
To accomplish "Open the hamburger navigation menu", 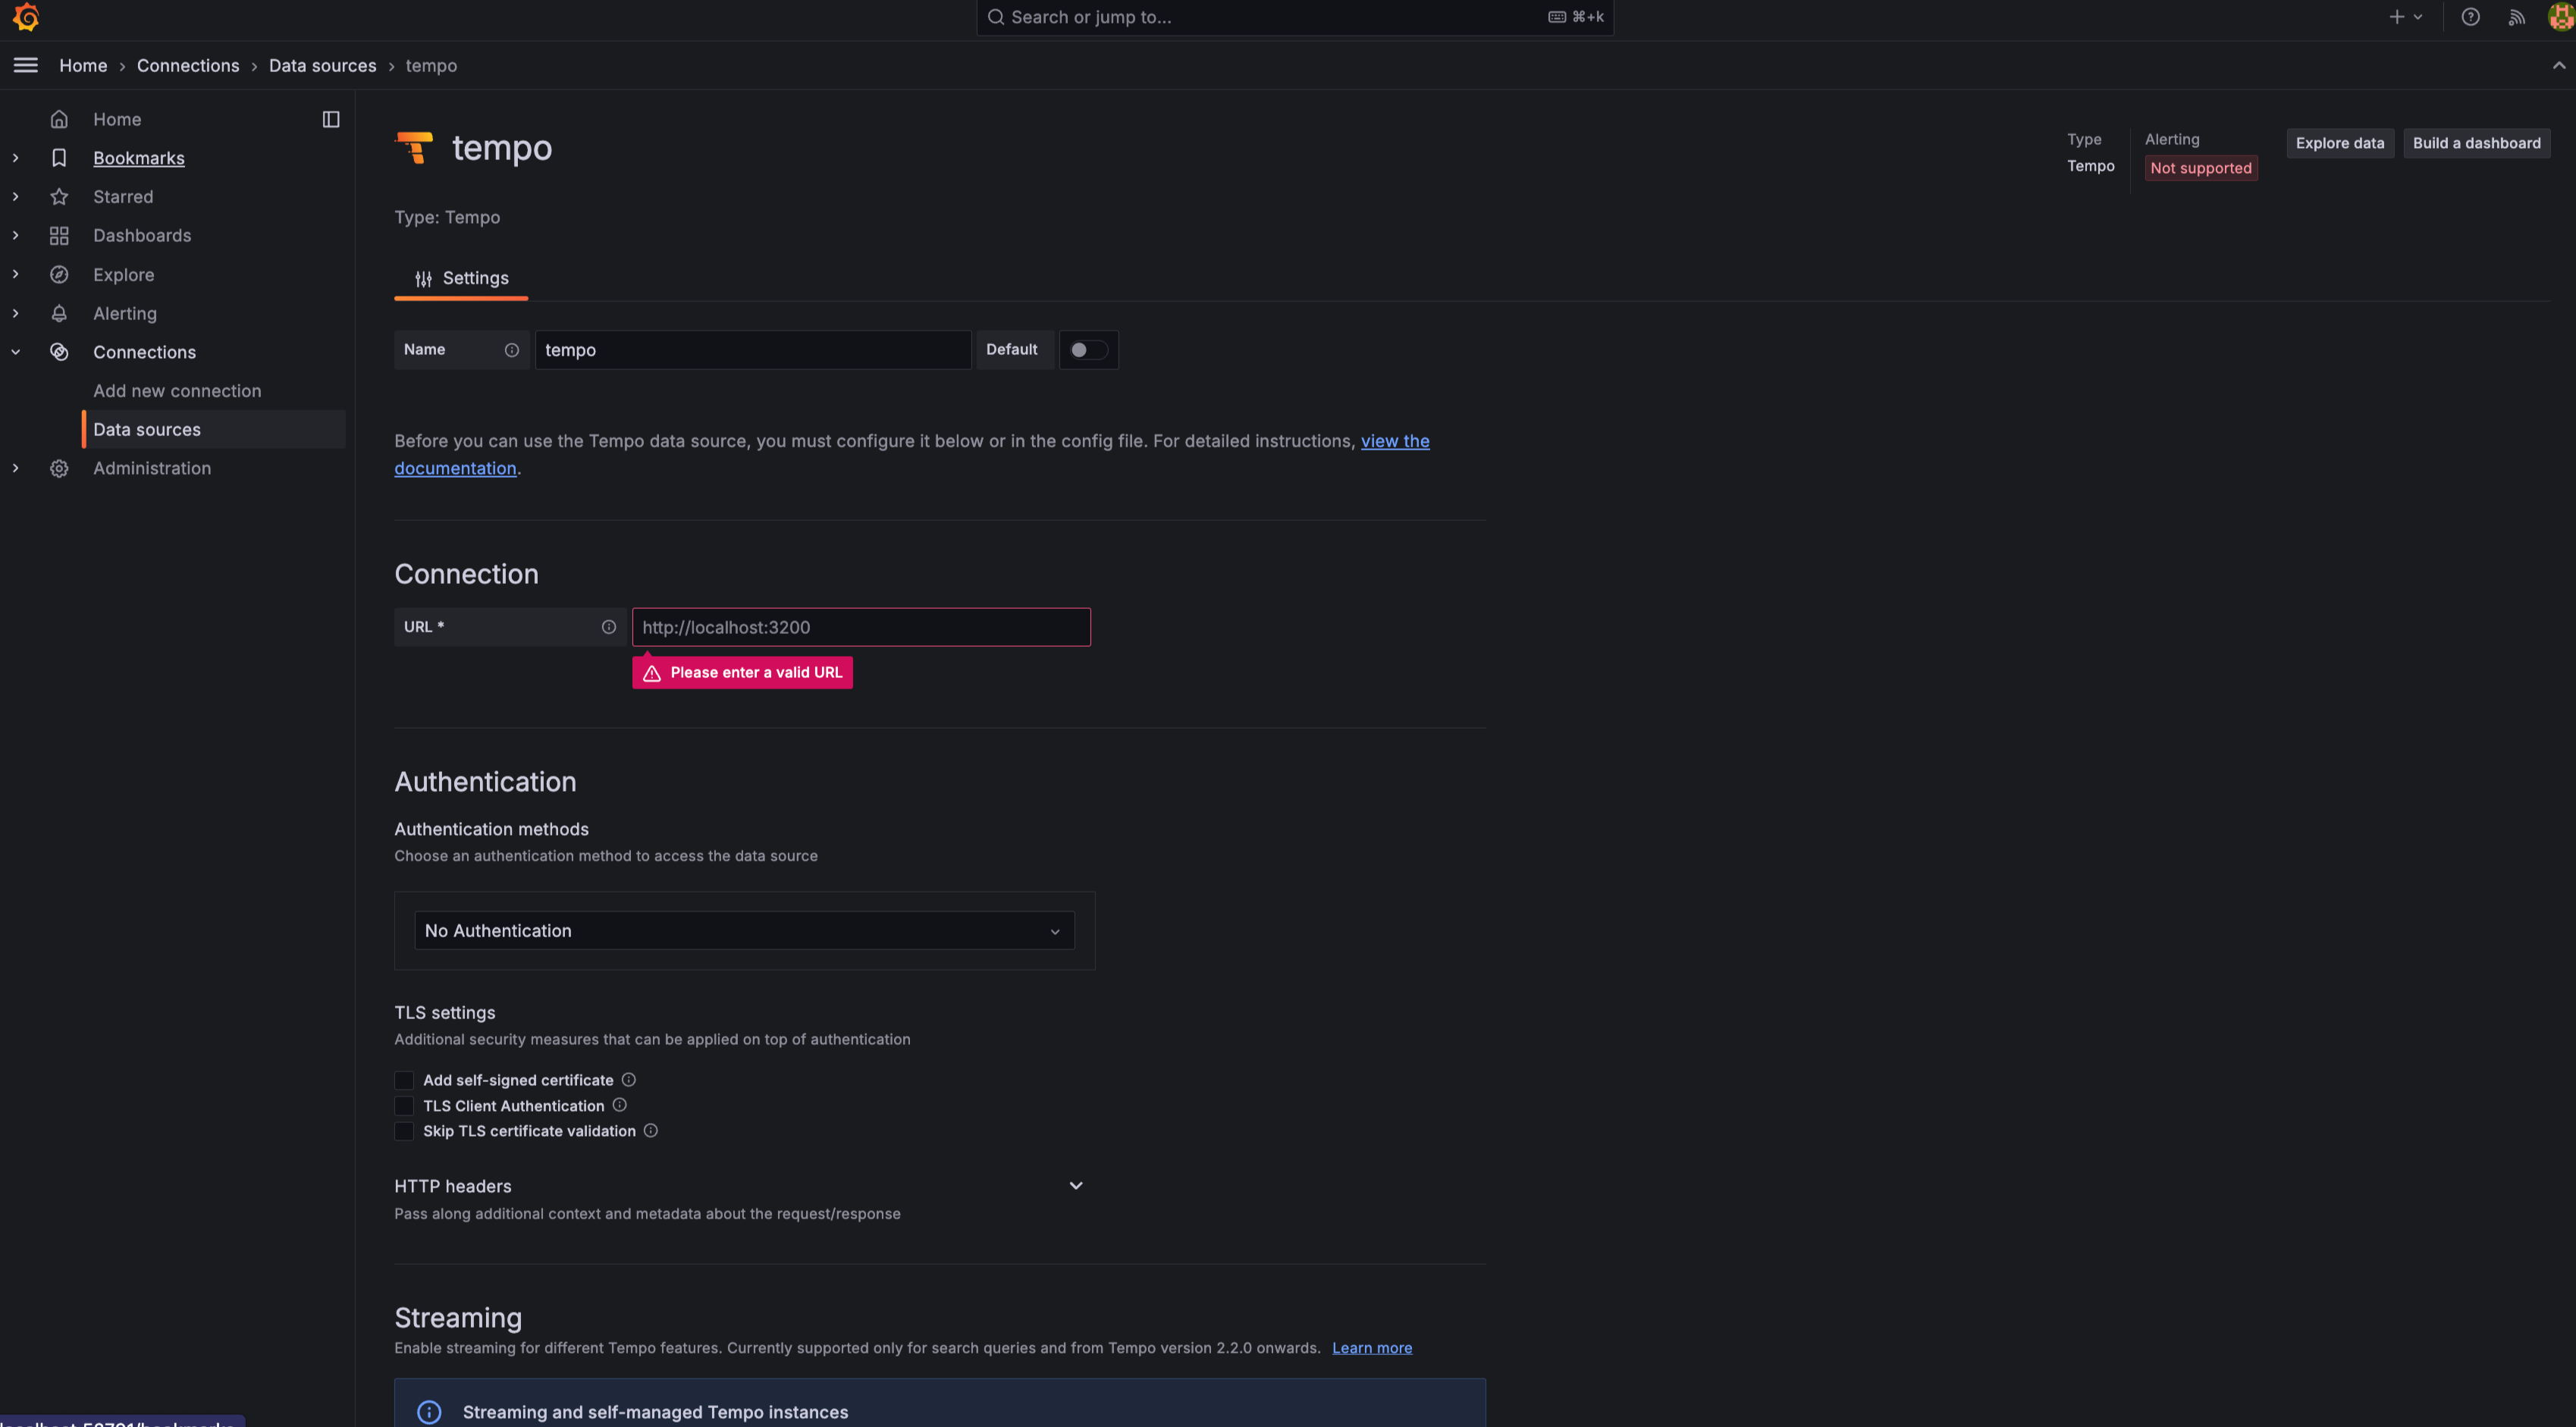I will pyautogui.click(x=25, y=65).
